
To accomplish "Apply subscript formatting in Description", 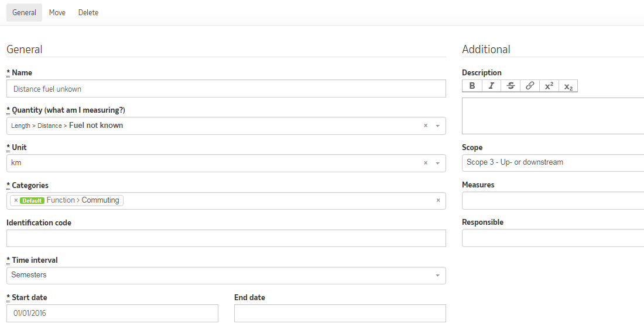I will [x=568, y=86].
